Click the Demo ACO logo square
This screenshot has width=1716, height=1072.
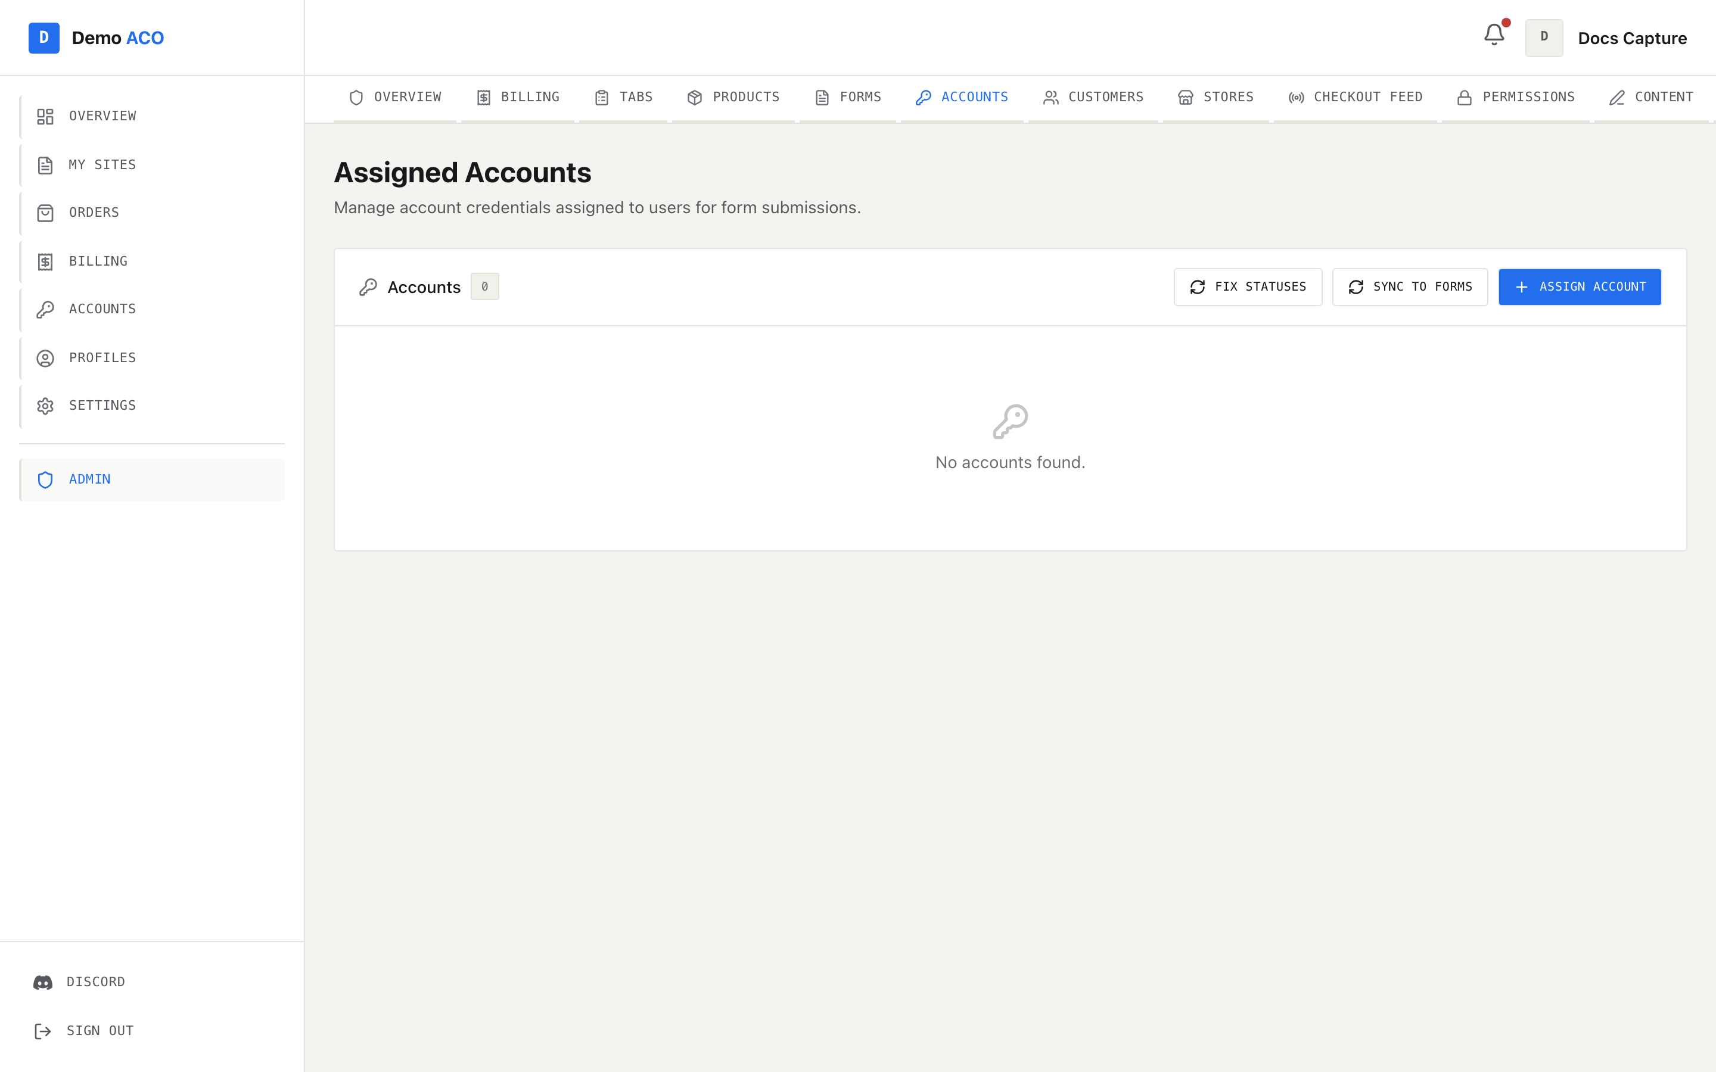point(44,38)
